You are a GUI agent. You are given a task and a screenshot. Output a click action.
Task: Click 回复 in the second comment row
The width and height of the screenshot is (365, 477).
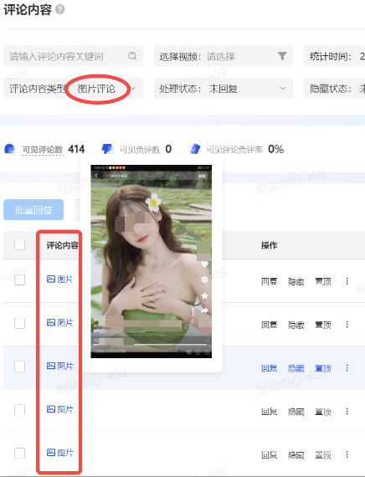click(269, 325)
